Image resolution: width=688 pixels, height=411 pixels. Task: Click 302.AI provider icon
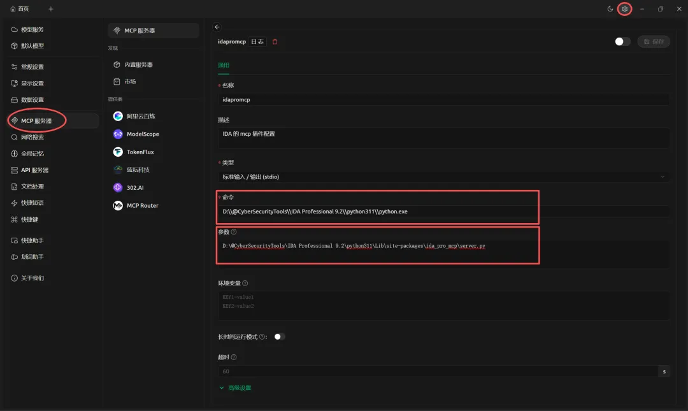click(x=118, y=187)
